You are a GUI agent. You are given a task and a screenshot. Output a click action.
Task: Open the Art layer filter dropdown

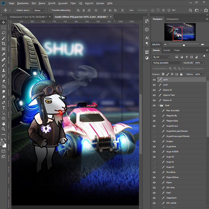pos(161,57)
